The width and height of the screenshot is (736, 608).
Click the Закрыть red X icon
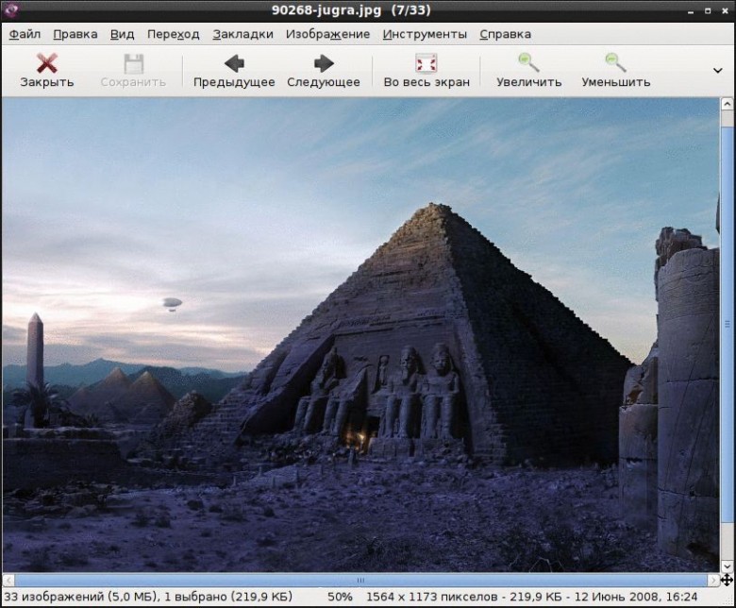[47, 63]
